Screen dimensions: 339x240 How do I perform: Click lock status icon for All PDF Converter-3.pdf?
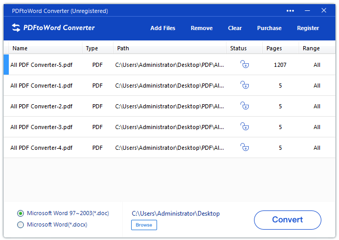point(245,126)
